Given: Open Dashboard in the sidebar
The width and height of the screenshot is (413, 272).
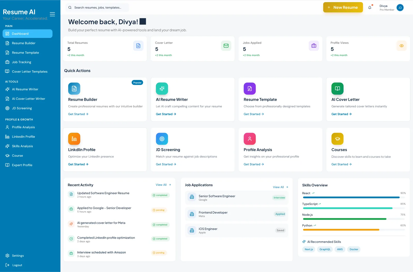Looking at the screenshot, I should click(27, 34).
